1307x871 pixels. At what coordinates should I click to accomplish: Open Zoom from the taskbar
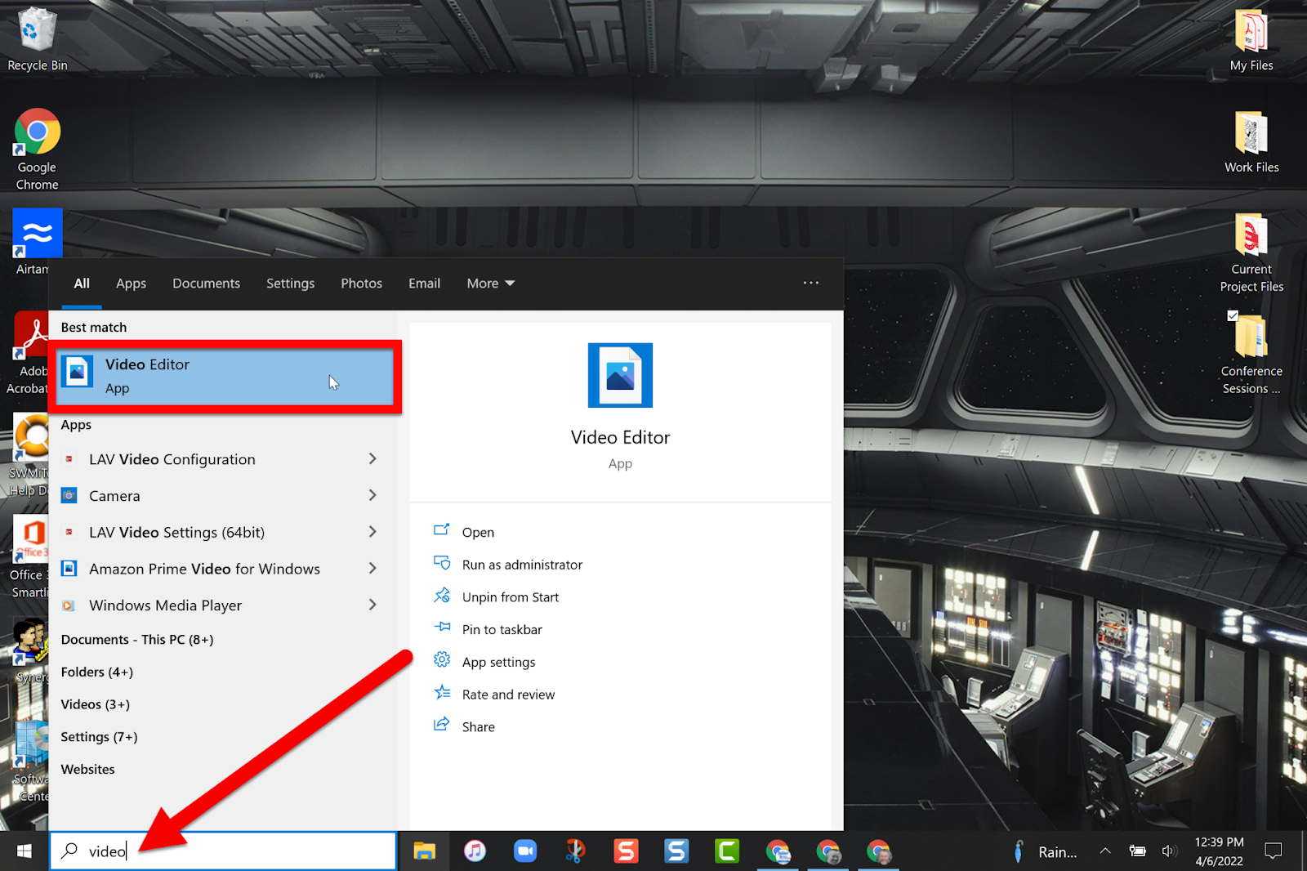point(525,851)
